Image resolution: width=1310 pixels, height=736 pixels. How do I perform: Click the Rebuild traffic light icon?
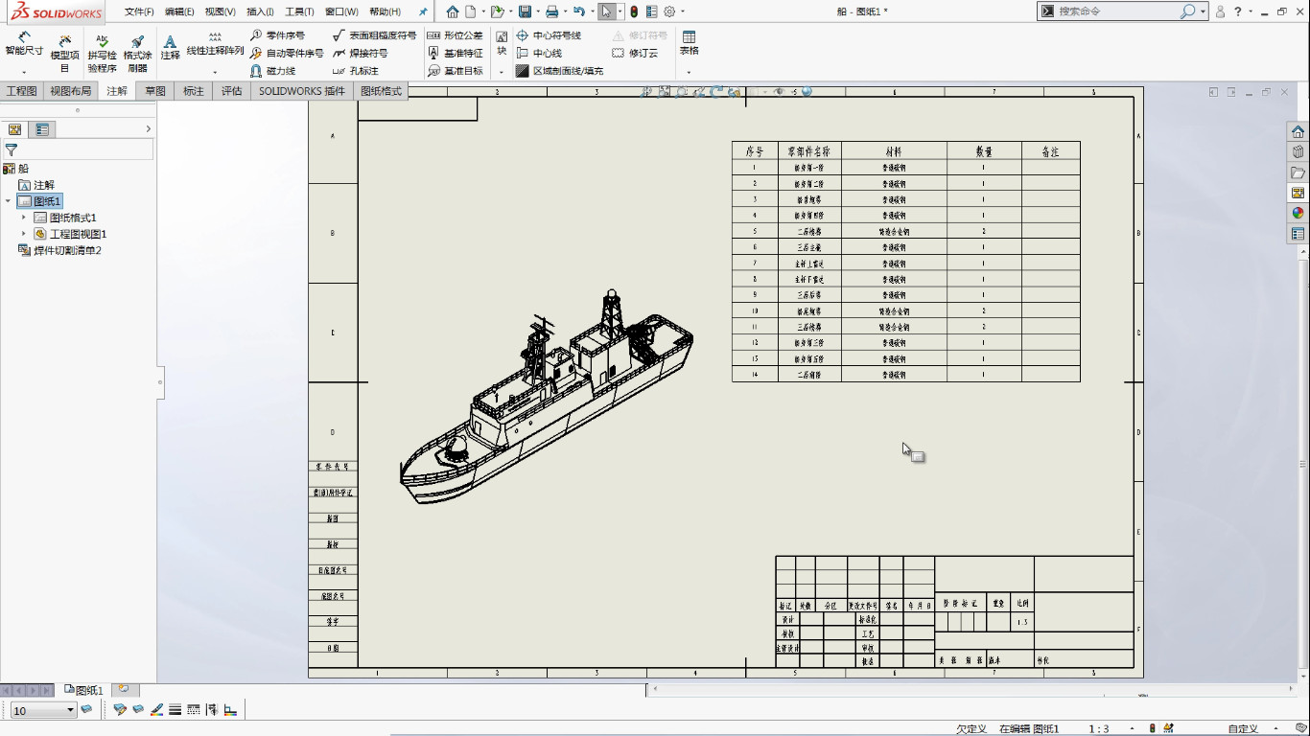click(634, 11)
